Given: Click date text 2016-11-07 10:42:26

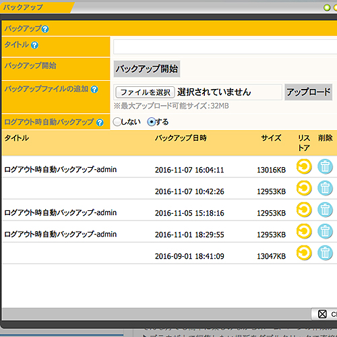Looking at the screenshot, I should click(x=189, y=191).
